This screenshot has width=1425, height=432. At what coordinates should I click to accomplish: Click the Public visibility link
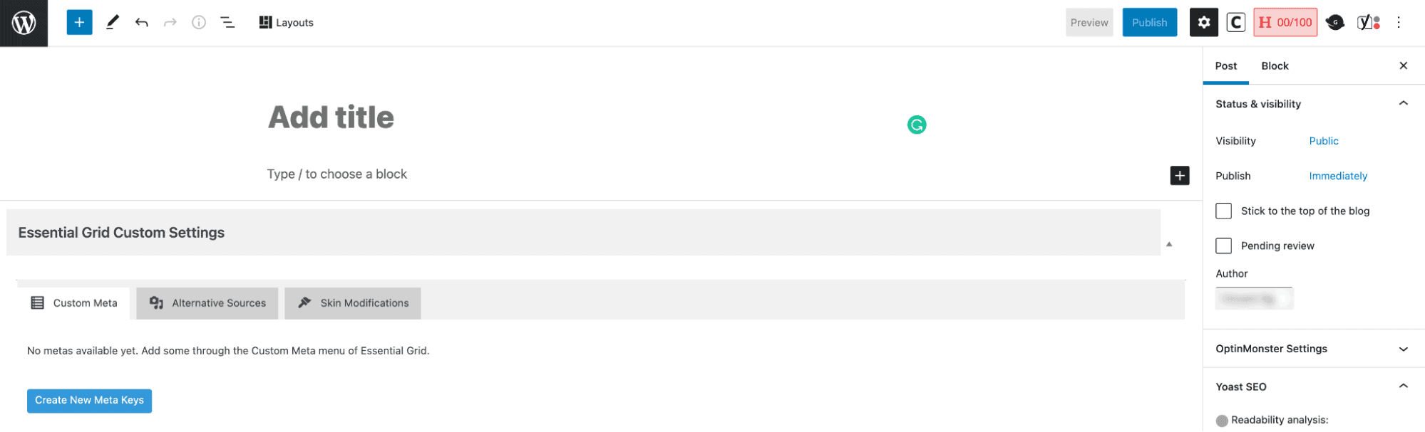click(1324, 141)
